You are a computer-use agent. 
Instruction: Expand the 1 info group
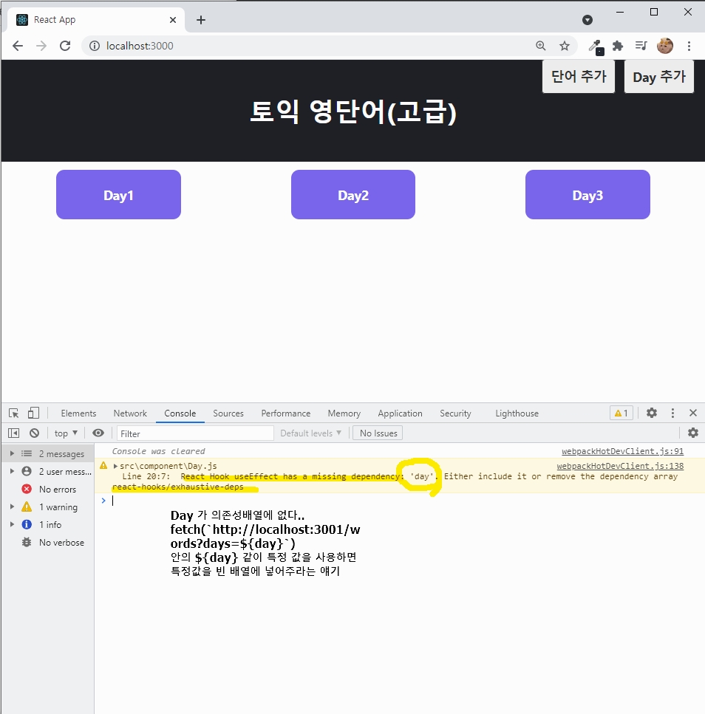tap(13, 524)
